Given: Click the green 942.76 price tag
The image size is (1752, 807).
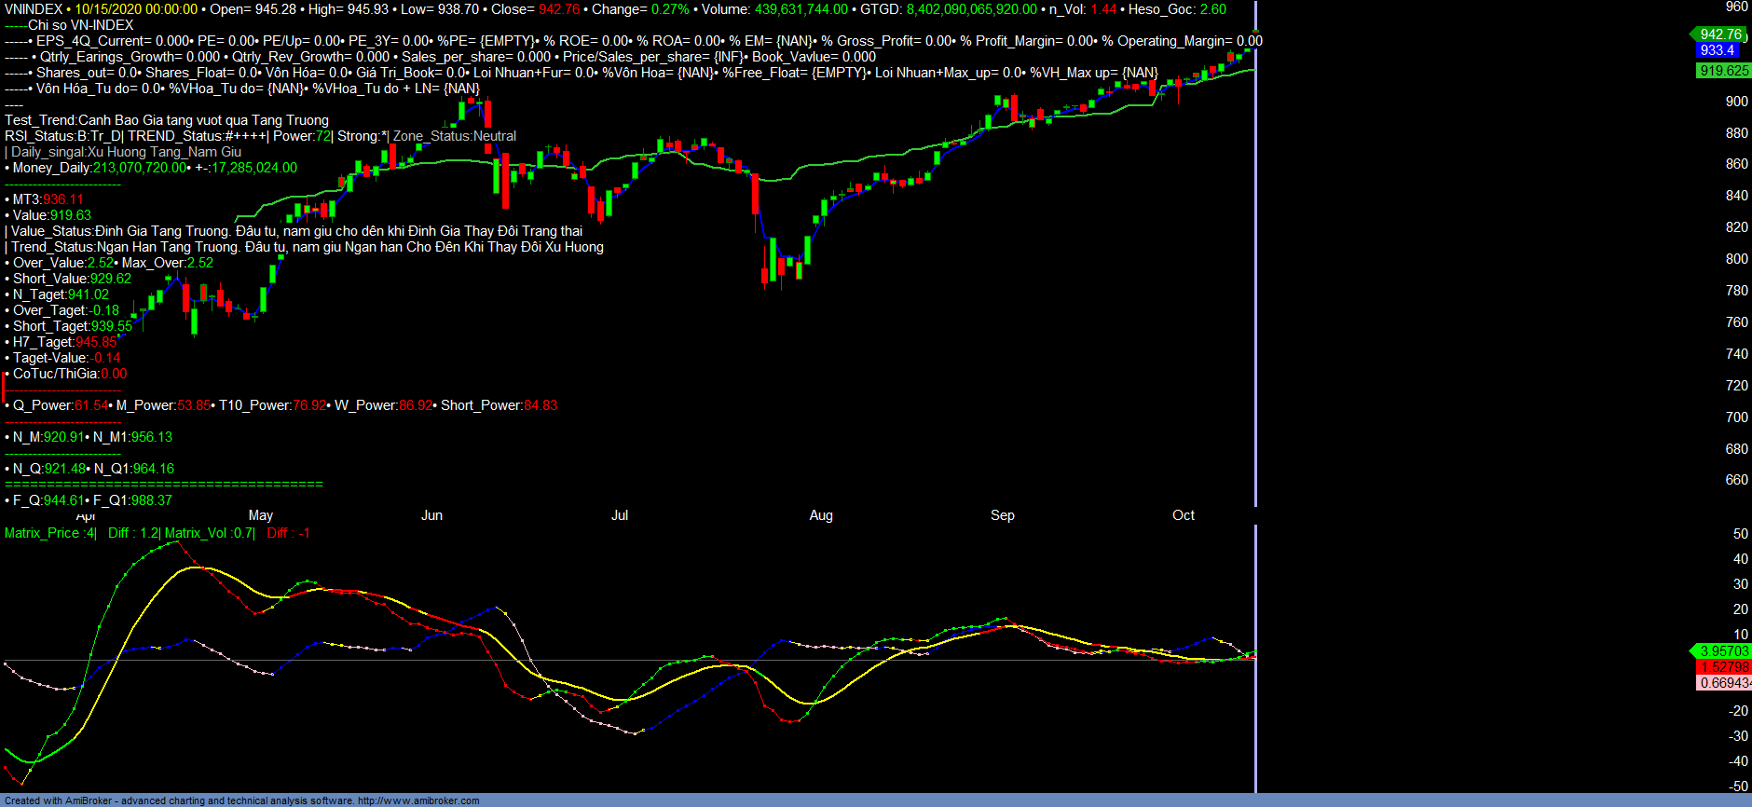Looking at the screenshot, I should tap(1720, 34).
